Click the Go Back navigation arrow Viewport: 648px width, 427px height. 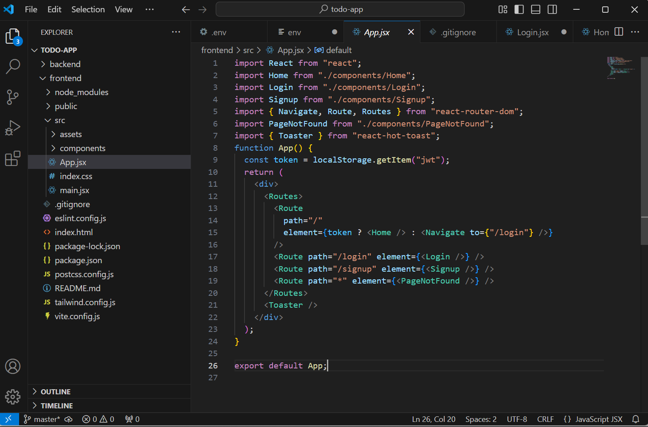(186, 9)
